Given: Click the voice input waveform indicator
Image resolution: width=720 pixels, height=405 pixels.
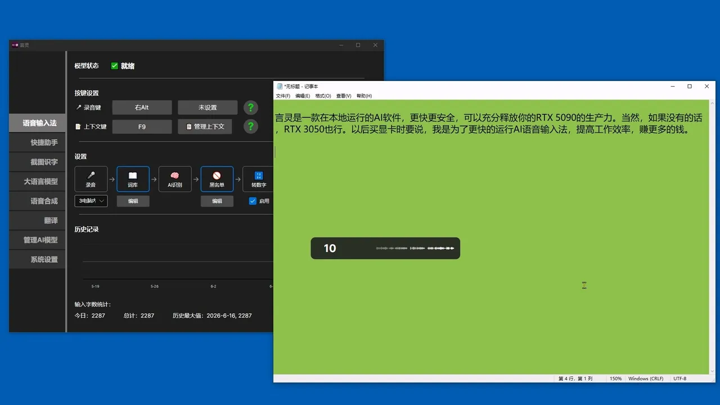Looking at the screenshot, I should pos(415,248).
